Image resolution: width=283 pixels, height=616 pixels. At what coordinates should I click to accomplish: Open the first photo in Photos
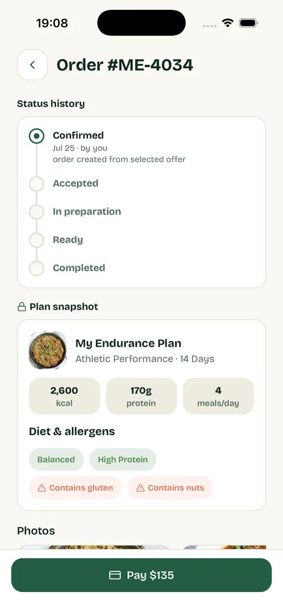point(94,547)
